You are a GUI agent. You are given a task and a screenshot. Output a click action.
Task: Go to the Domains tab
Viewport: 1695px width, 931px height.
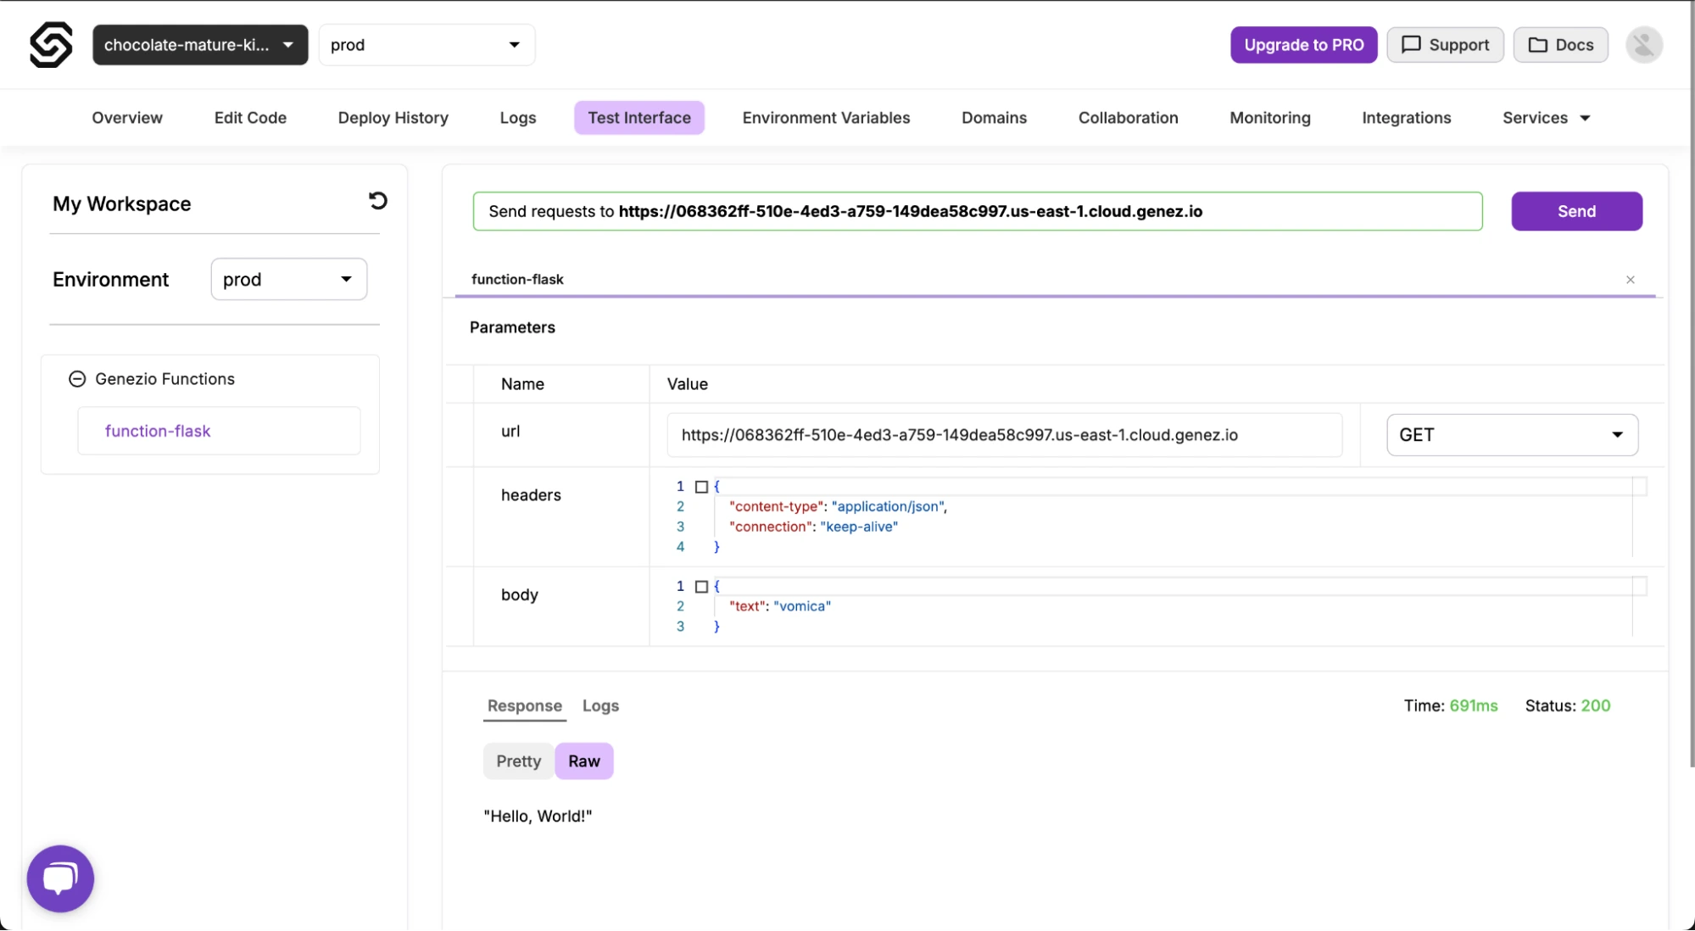pos(994,118)
